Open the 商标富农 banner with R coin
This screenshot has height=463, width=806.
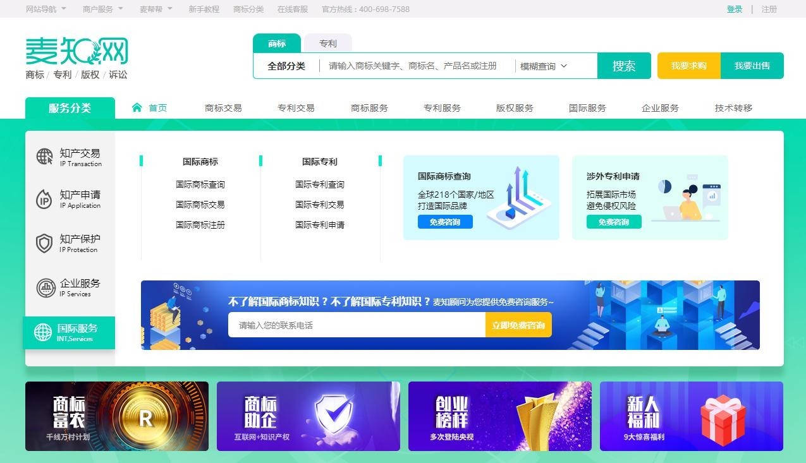pos(117,416)
